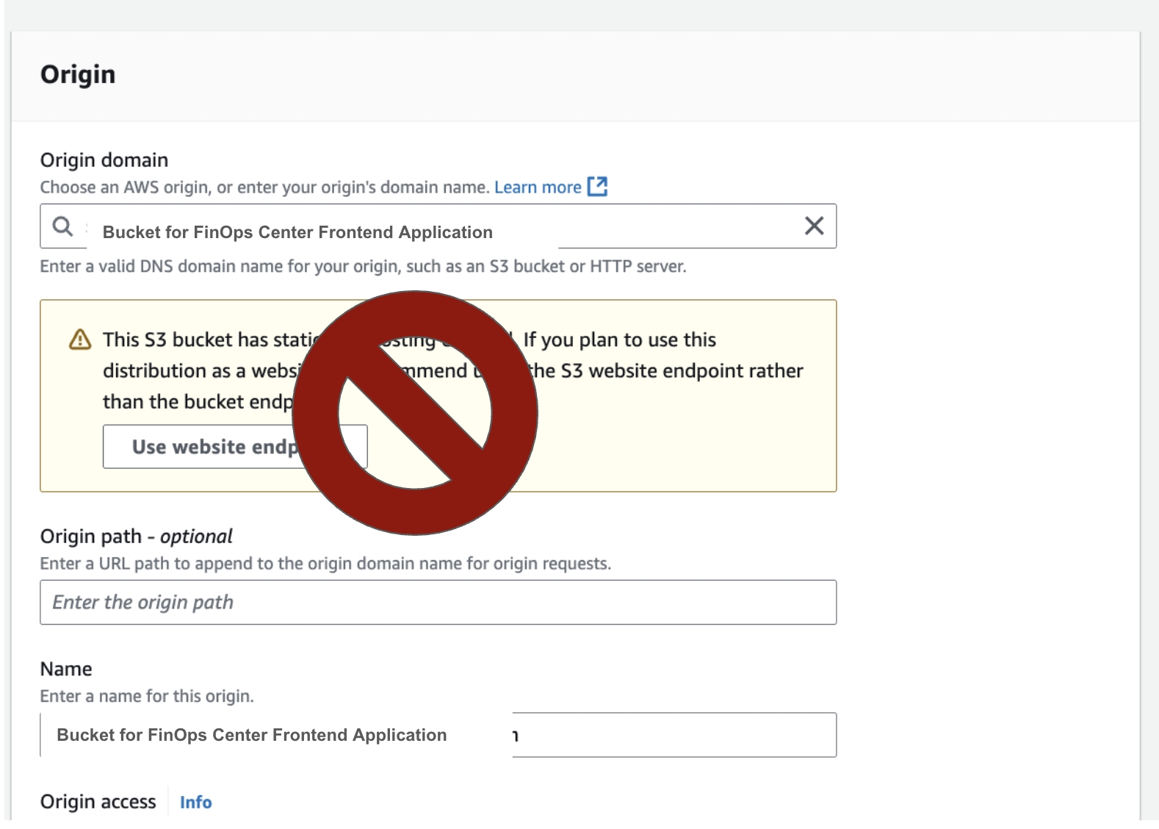
Task: Click the external link icon beside Learn more
Action: tap(597, 187)
